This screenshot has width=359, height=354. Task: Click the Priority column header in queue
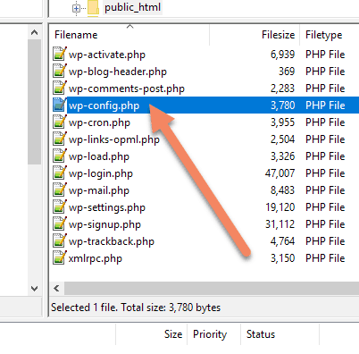click(210, 334)
